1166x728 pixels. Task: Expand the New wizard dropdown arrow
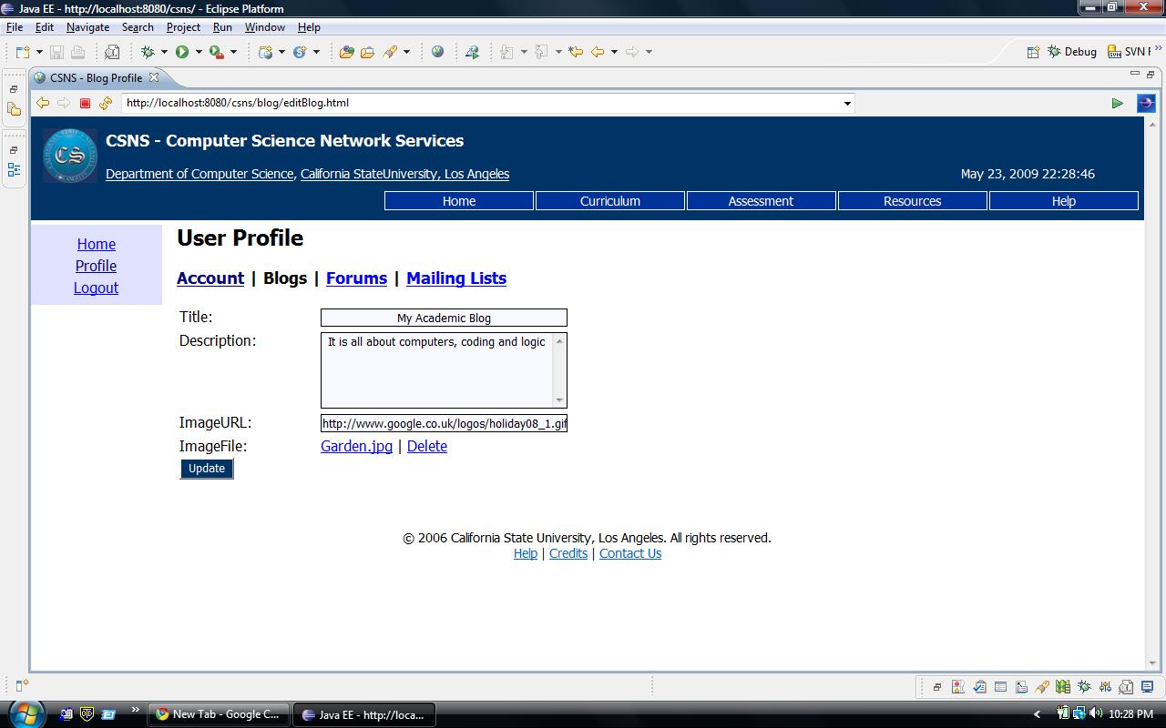[39, 52]
